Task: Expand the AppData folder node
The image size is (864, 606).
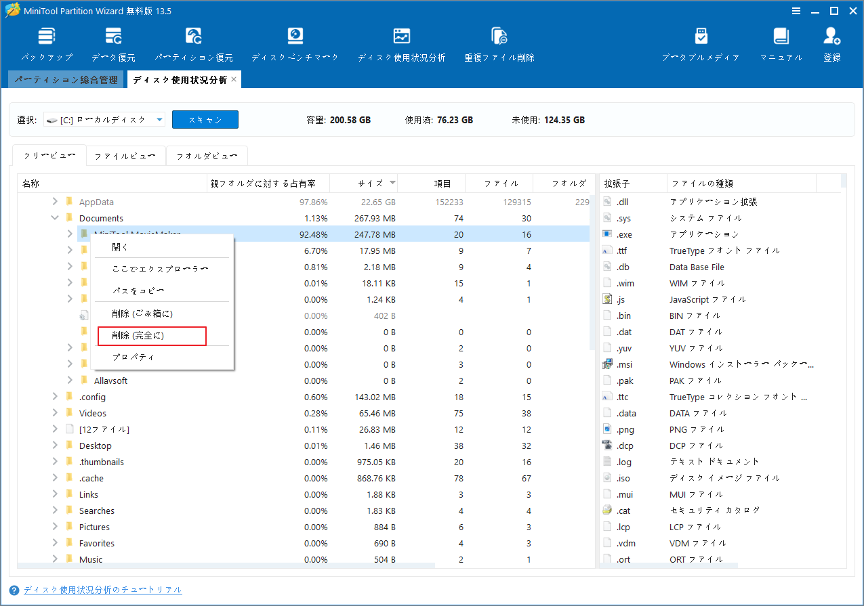Action: click(54, 201)
